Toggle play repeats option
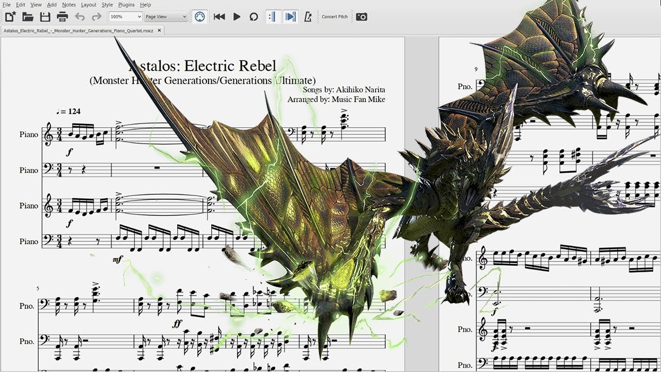The width and height of the screenshot is (661, 372). click(x=273, y=17)
